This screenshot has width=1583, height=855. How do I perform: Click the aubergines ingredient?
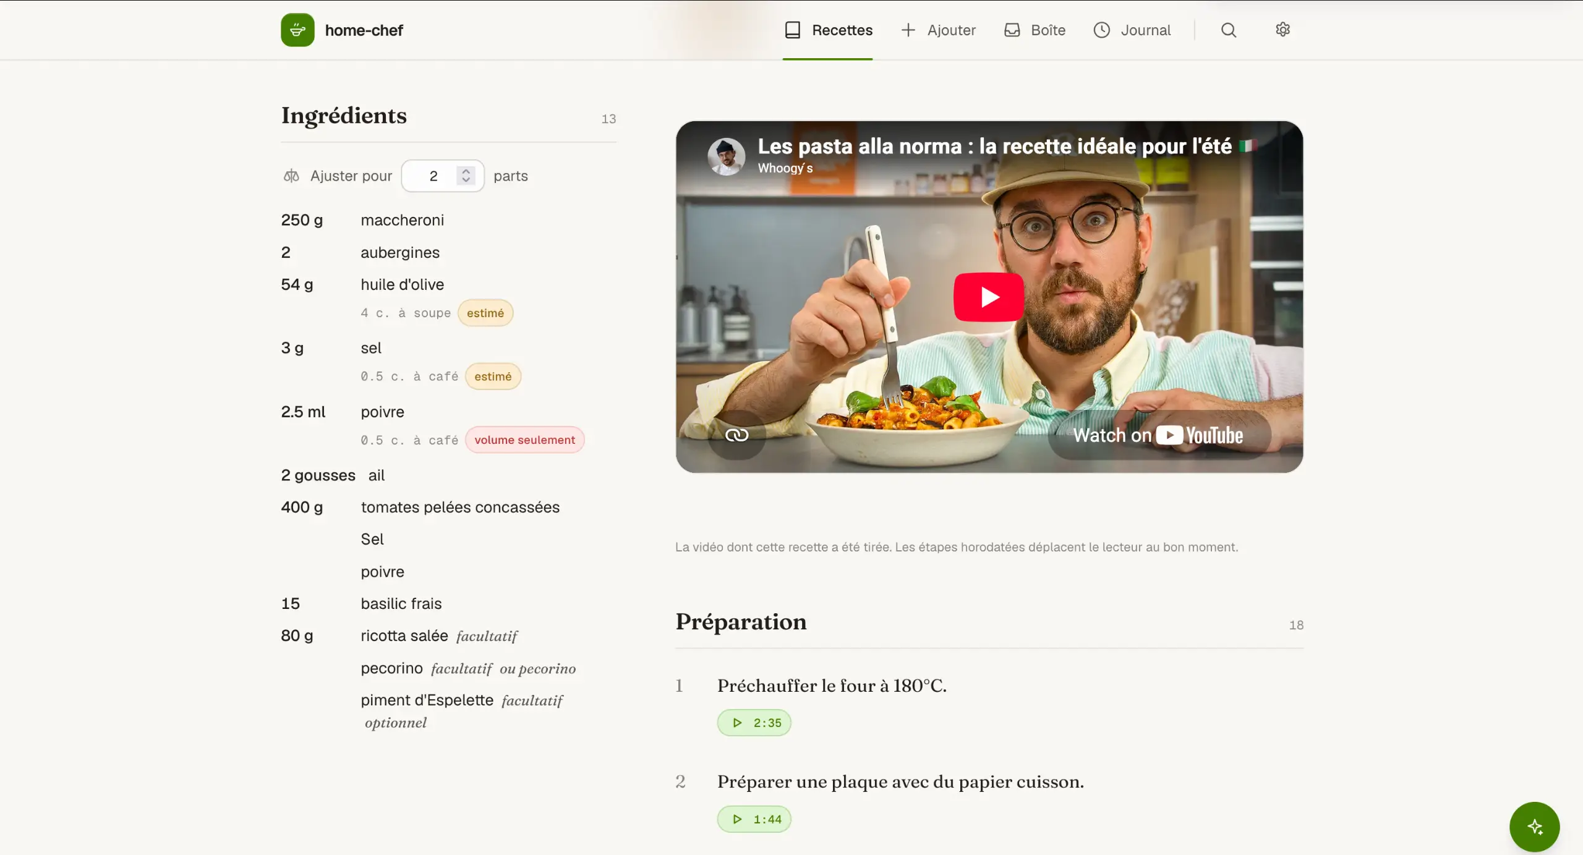[x=400, y=253]
